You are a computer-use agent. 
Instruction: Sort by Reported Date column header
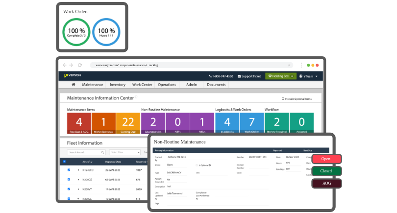[x=113, y=162]
